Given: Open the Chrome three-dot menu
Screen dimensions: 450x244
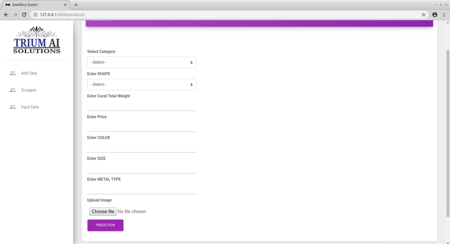Looking at the screenshot, I should (x=444, y=15).
